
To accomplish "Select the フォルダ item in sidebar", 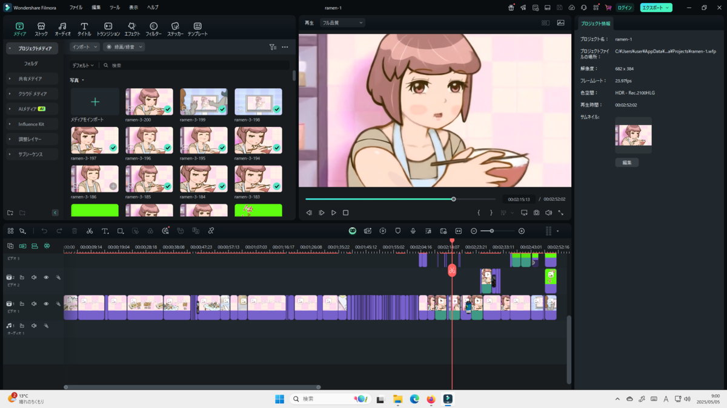I will coord(31,63).
